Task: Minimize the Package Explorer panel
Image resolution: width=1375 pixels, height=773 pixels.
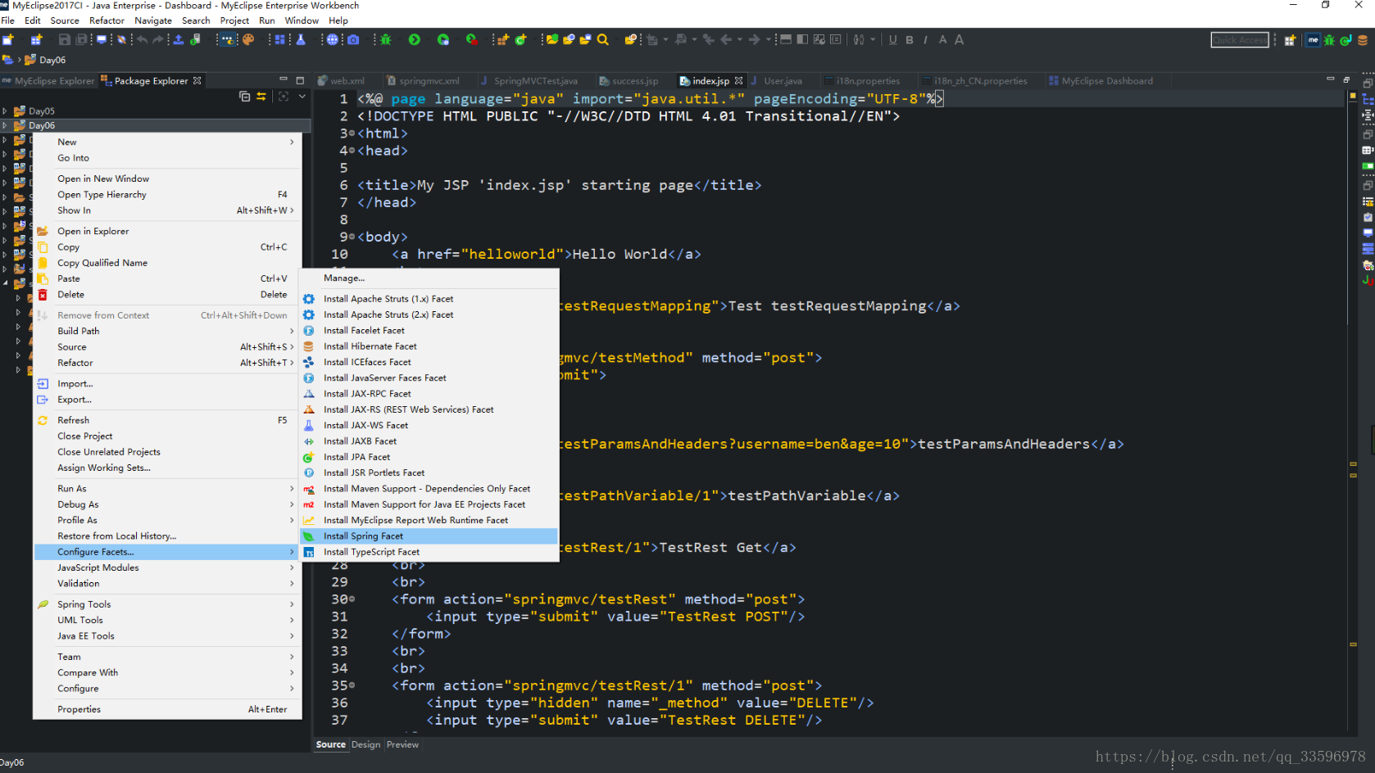Action: (284, 80)
